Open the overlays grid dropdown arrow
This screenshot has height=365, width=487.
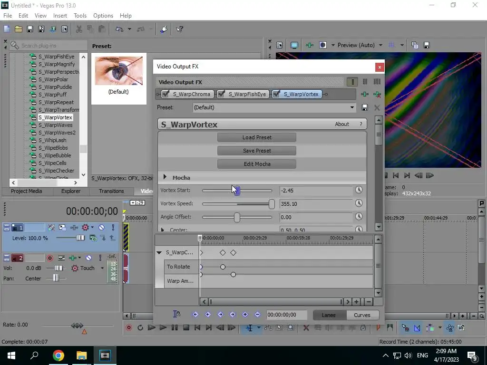coord(402,45)
